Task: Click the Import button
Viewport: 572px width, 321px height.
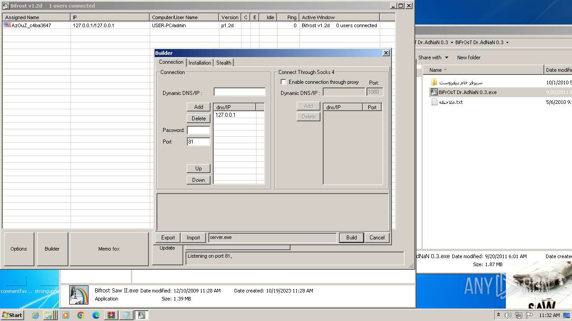Action: pyautogui.click(x=193, y=238)
